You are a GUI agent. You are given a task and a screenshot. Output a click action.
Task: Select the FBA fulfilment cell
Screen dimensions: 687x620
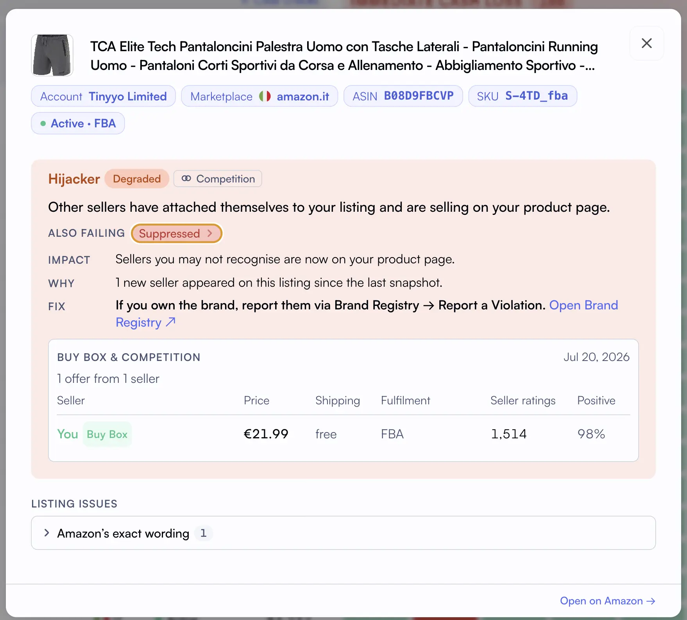click(392, 434)
